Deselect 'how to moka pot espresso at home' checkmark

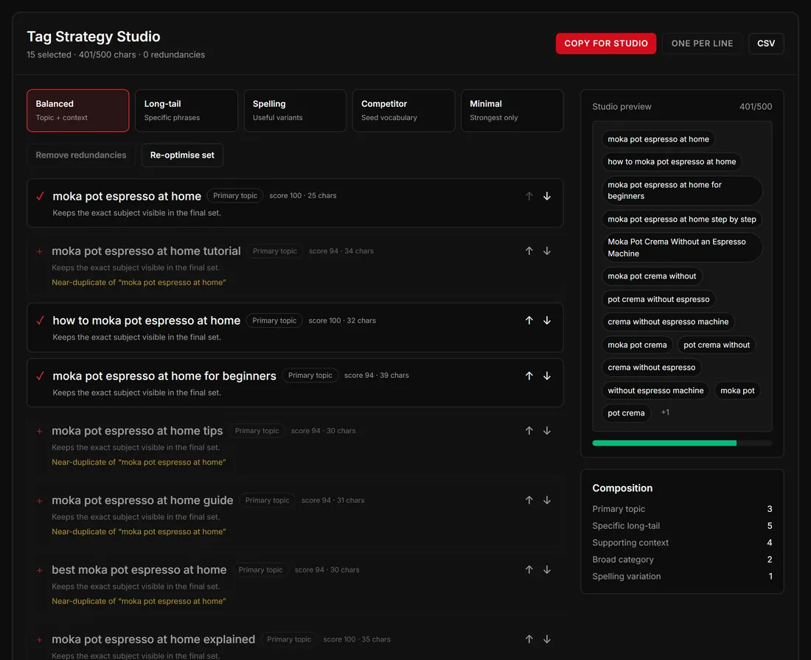(40, 320)
